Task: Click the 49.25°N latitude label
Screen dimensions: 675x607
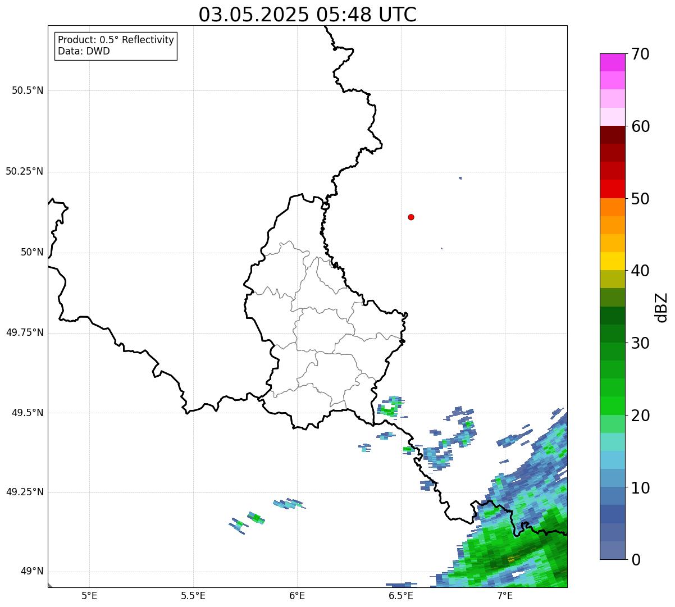Action: 25,492
